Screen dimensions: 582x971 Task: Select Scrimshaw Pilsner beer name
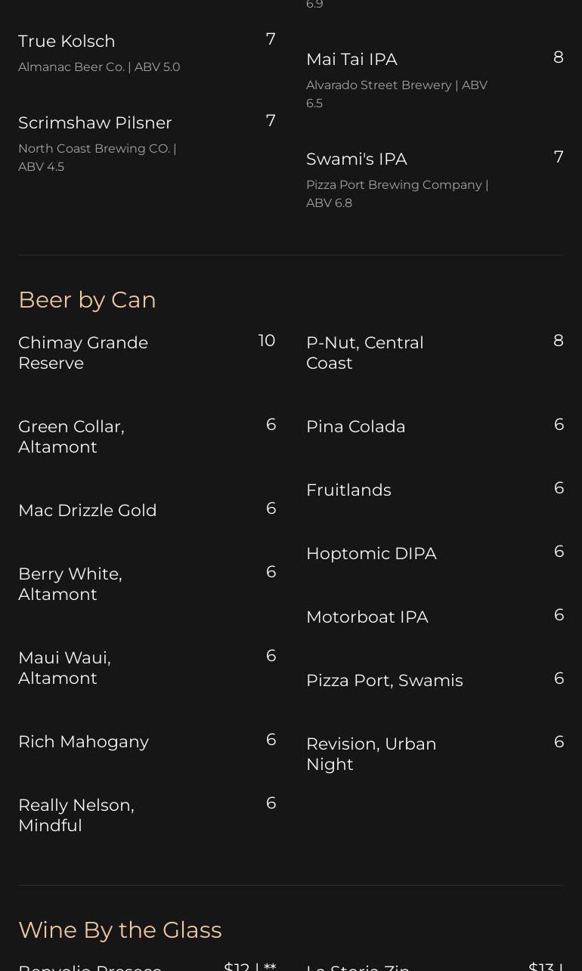[95, 123]
